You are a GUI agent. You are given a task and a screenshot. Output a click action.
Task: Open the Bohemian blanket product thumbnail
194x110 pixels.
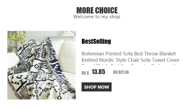coord(42,65)
